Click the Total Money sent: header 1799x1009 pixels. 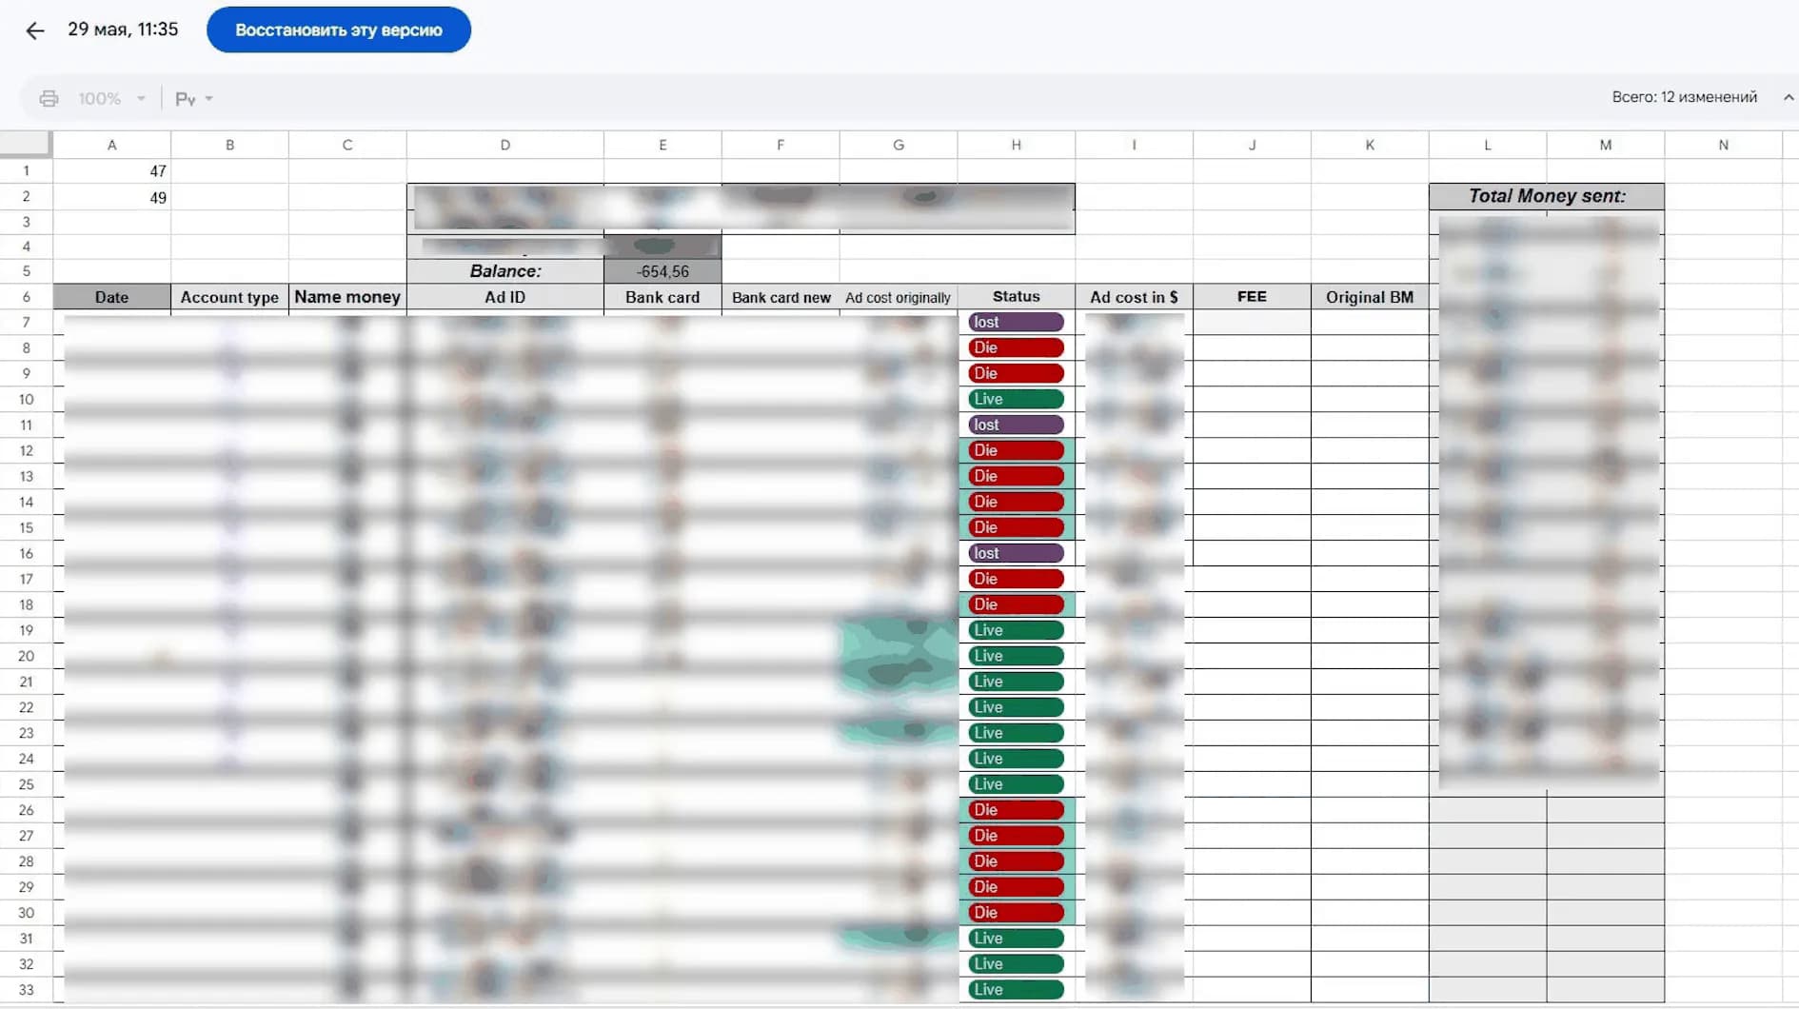(1547, 196)
